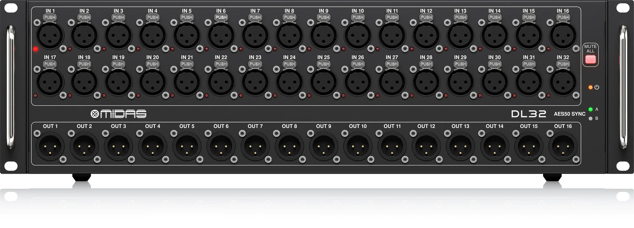Click the "OUT 14" label text

495,126
